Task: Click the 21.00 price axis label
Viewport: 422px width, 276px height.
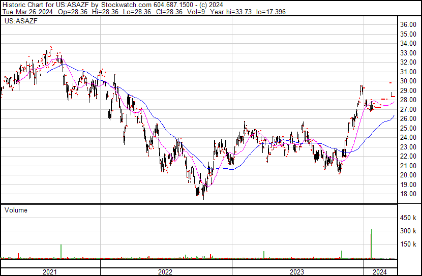Action: point(408,166)
